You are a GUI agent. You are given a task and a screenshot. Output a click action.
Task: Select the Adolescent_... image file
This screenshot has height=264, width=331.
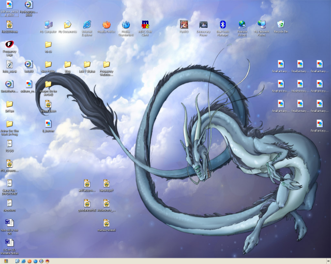pos(107,205)
